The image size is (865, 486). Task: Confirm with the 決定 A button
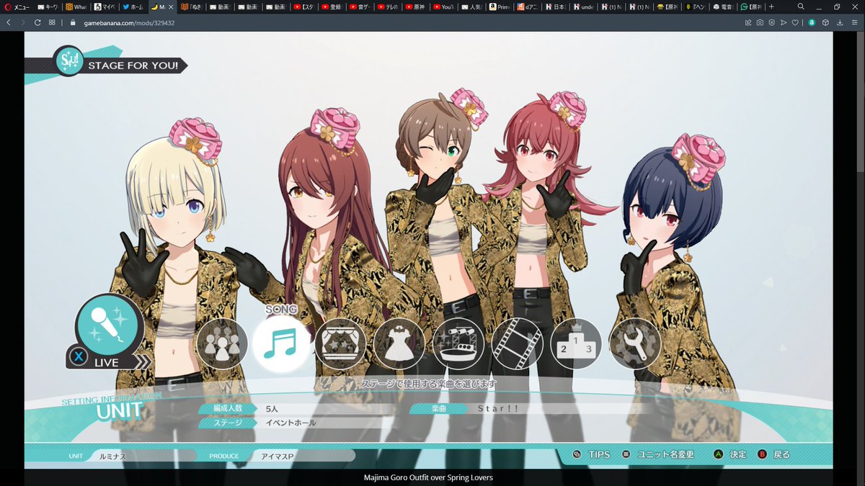pyautogui.click(x=730, y=454)
